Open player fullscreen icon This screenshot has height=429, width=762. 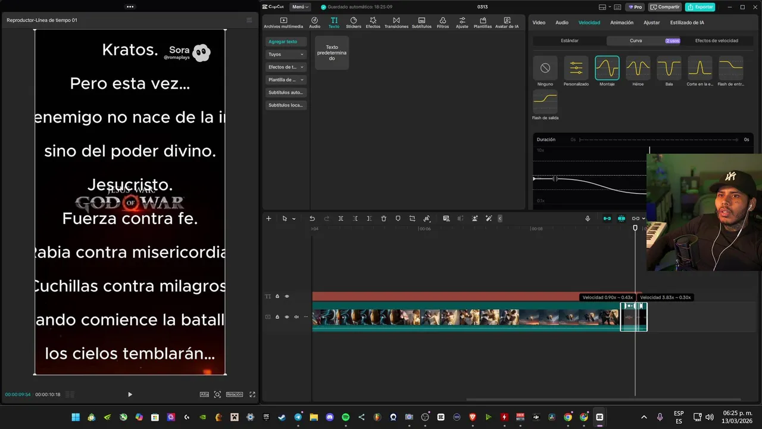[x=252, y=394]
